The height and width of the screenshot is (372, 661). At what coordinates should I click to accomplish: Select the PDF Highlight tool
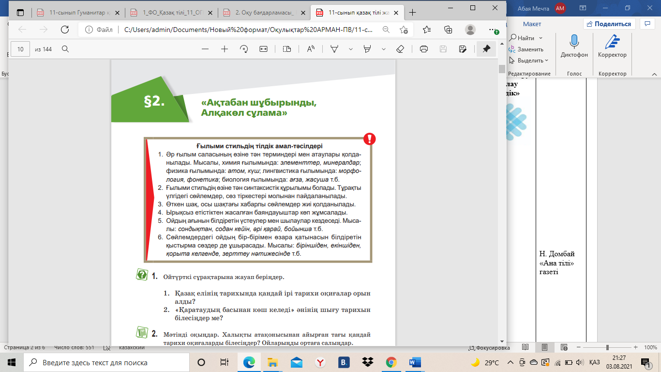point(367,49)
